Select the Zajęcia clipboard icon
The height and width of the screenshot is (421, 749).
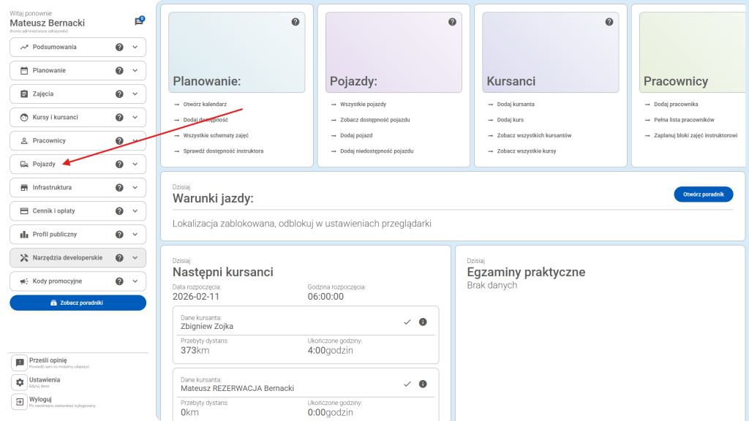click(25, 94)
